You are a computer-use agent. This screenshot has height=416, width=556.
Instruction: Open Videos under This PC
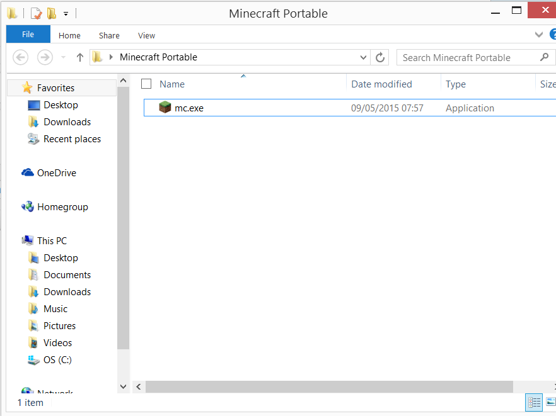(57, 343)
